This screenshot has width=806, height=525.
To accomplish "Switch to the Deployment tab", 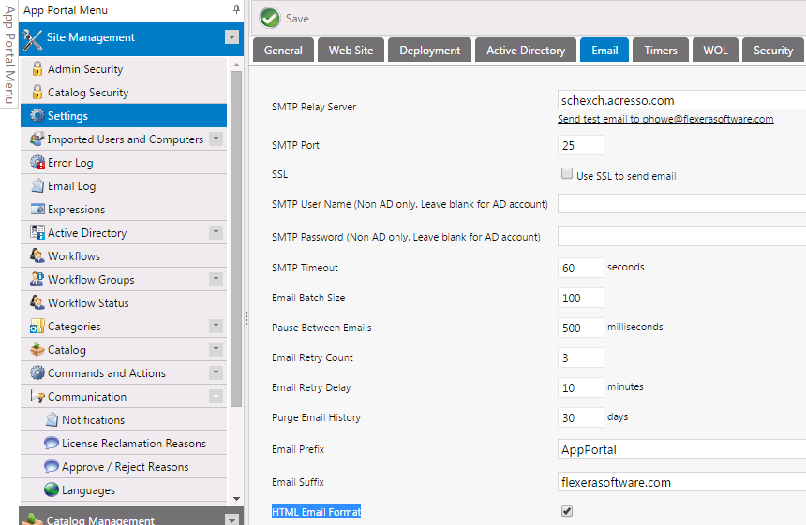I will [x=430, y=51].
